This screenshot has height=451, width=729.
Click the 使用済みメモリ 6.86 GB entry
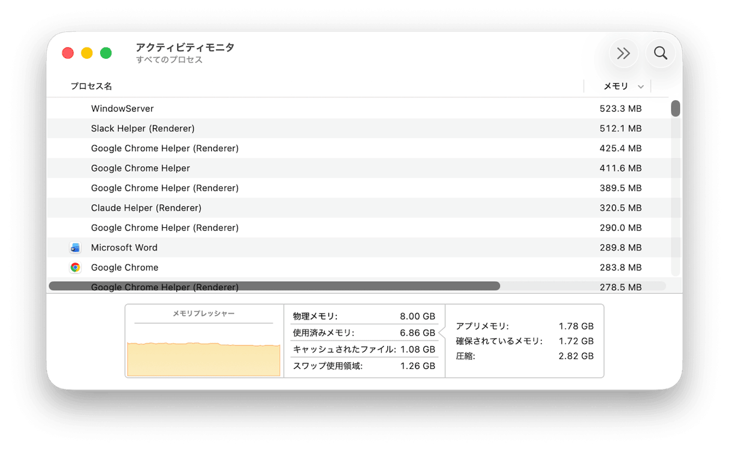(364, 333)
